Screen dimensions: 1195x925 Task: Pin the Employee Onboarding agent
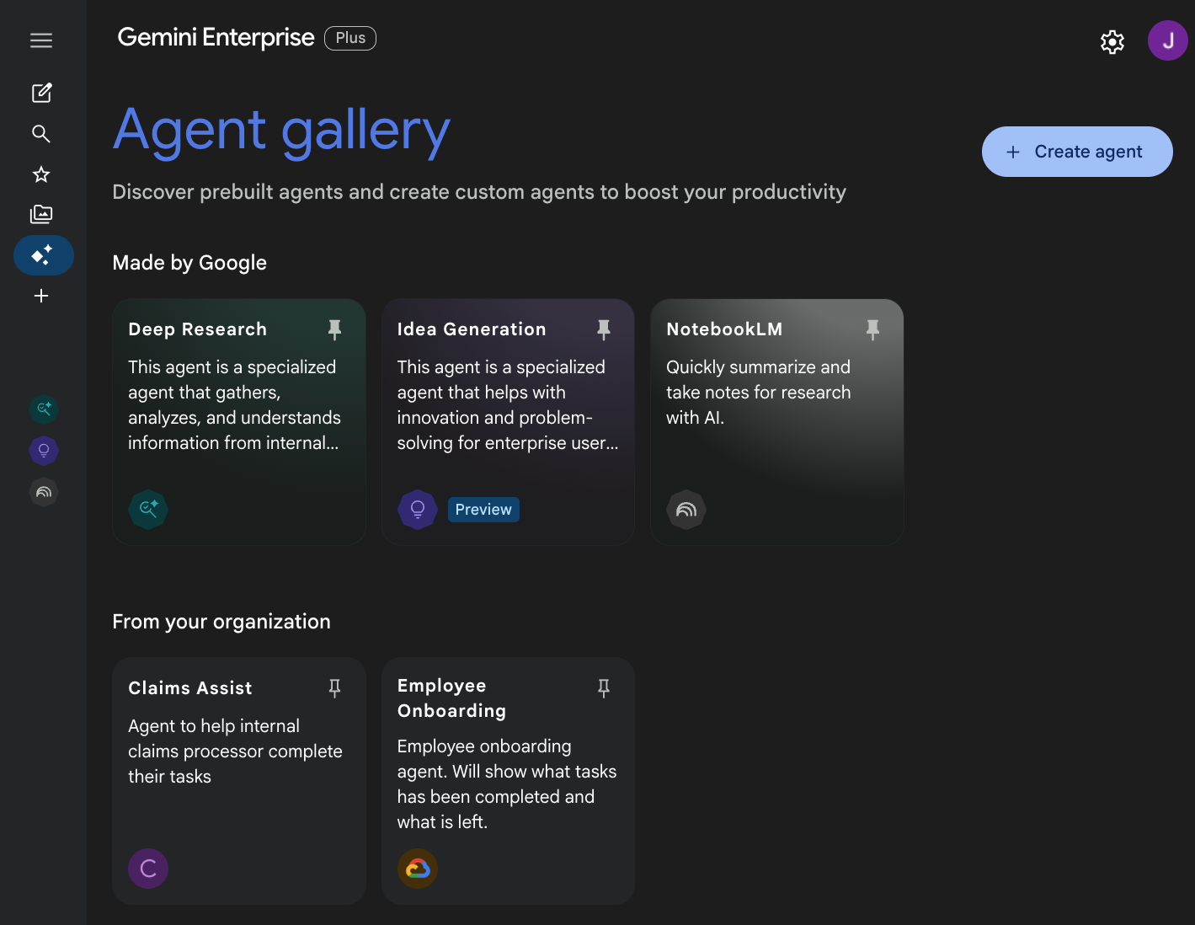pos(604,688)
